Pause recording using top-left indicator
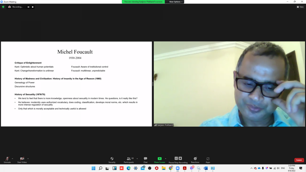The image size is (306, 172). coord(28,7)
